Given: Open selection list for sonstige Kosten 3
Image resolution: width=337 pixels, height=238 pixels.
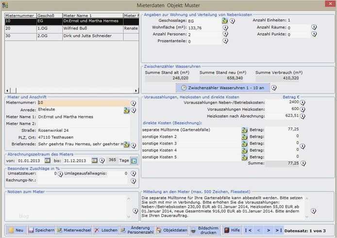Looking at the screenshot, I should coord(244,143).
